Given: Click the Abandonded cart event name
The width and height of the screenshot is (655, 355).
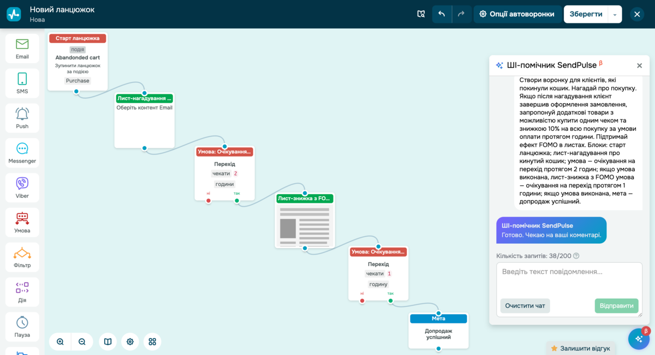Looking at the screenshot, I should point(78,57).
